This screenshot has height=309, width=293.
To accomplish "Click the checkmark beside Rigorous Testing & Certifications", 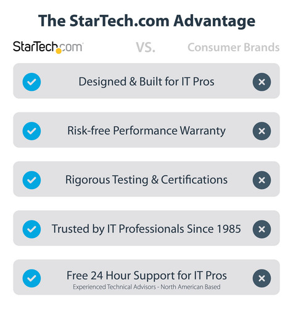I will 31,180.
